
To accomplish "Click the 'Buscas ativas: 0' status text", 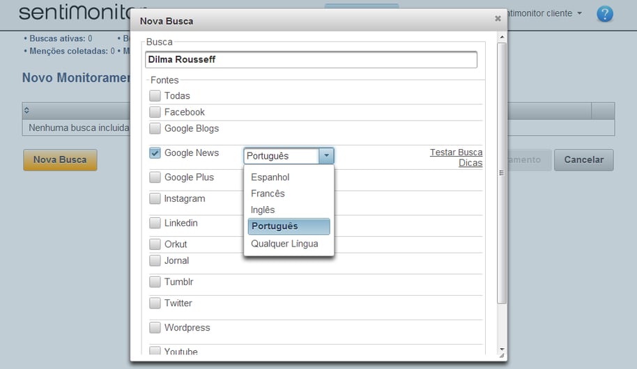I will tap(58, 38).
